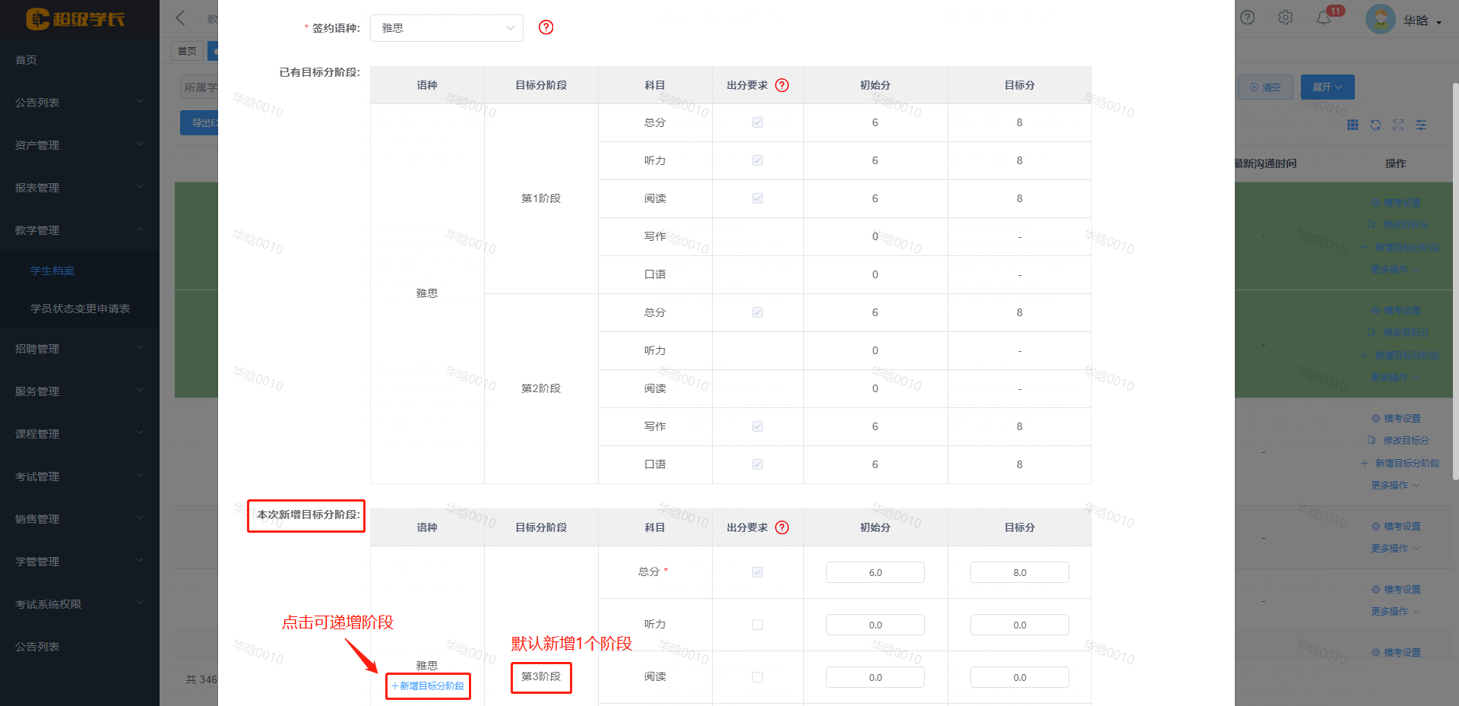The image size is (1459, 706).
Task: Open the notification bell icon
Action: [x=1324, y=17]
